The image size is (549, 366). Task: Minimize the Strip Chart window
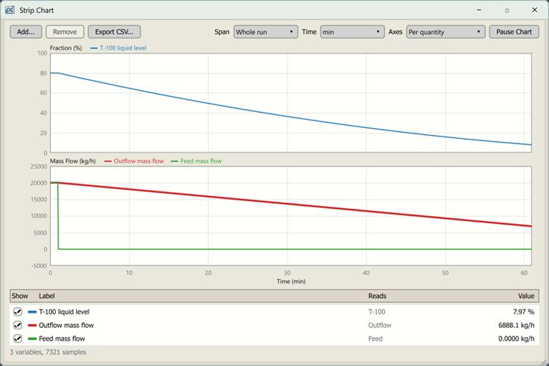pos(479,10)
